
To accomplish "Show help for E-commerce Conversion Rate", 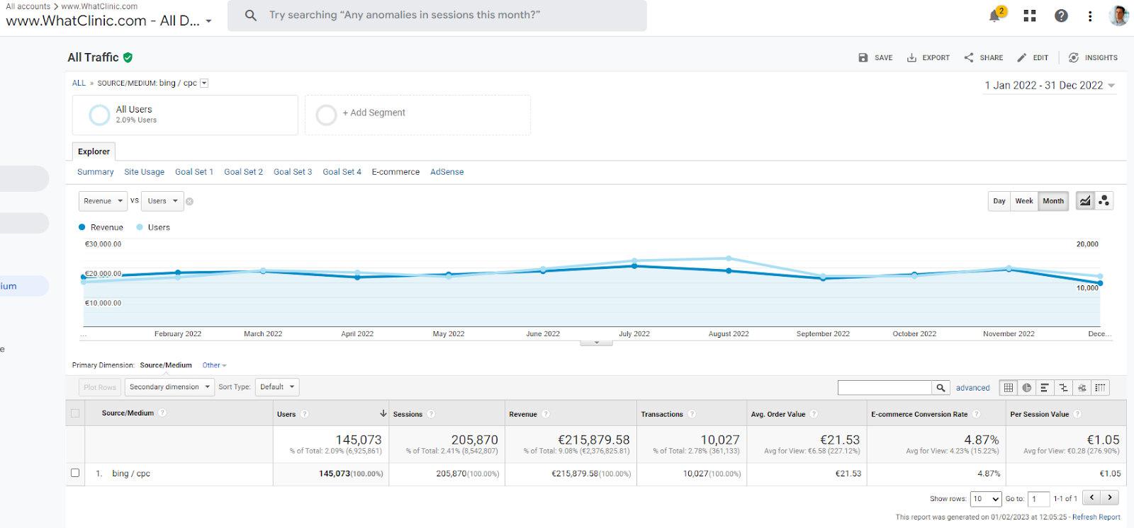I will point(976,414).
